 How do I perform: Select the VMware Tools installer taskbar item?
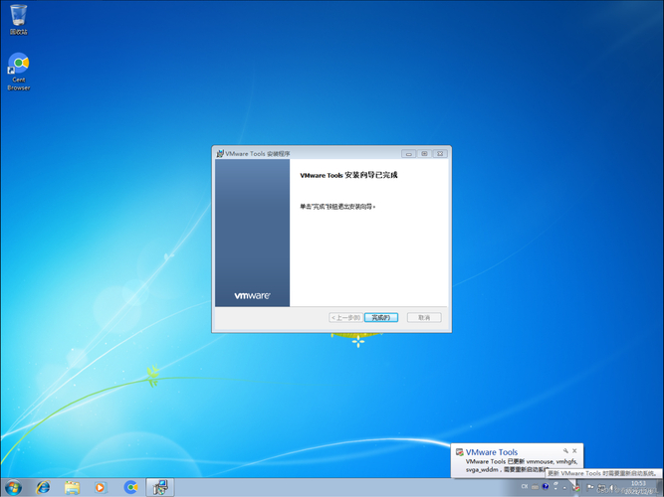(160, 487)
